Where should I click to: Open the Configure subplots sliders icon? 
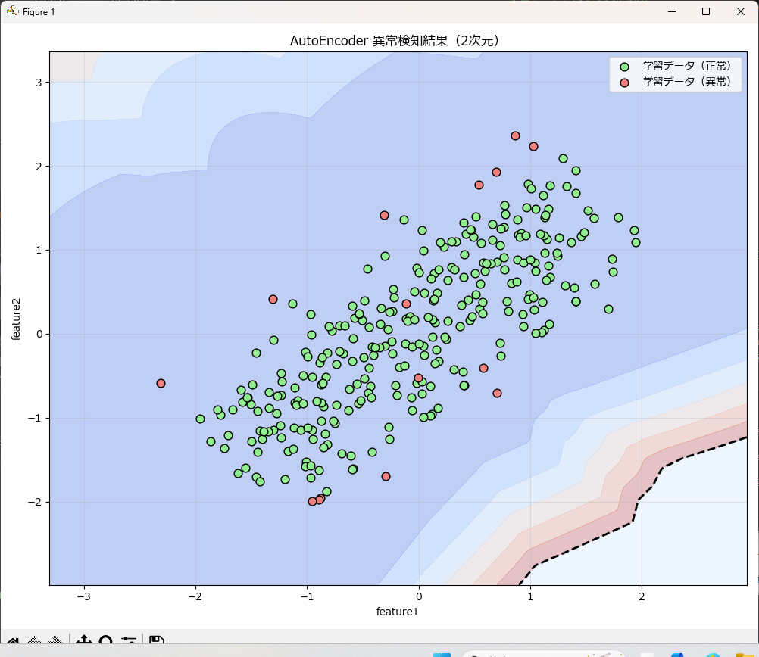tap(128, 642)
